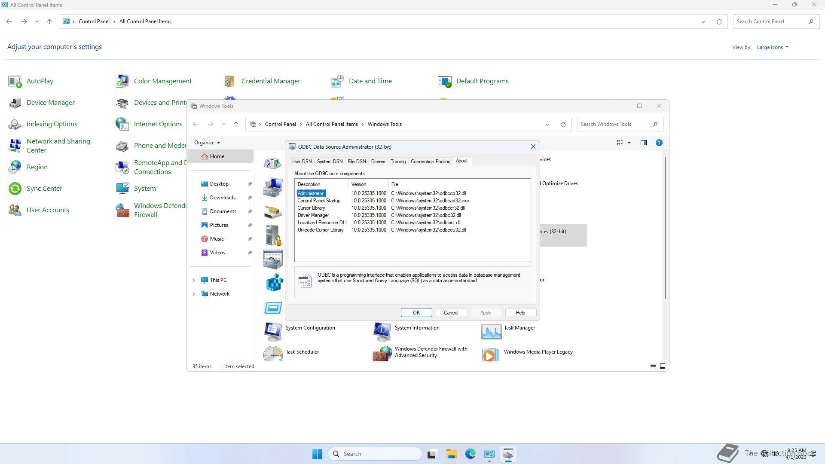Click OK in ODBC dialog
The width and height of the screenshot is (825, 464).
[x=416, y=313]
